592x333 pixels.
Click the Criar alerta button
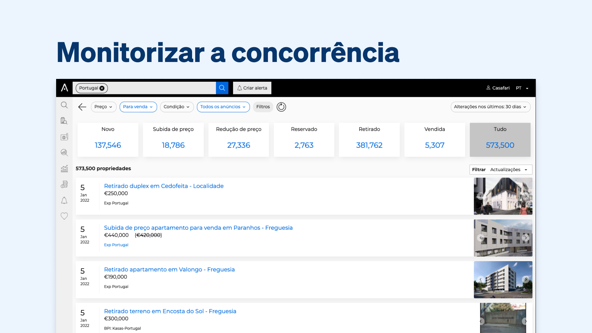click(252, 88)
